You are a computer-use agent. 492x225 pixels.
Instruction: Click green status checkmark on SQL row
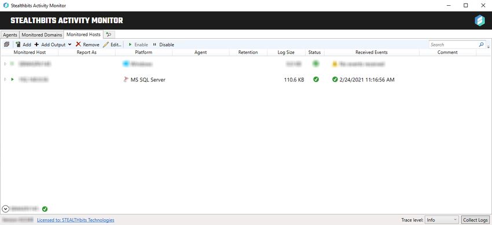tap(316, 80)
